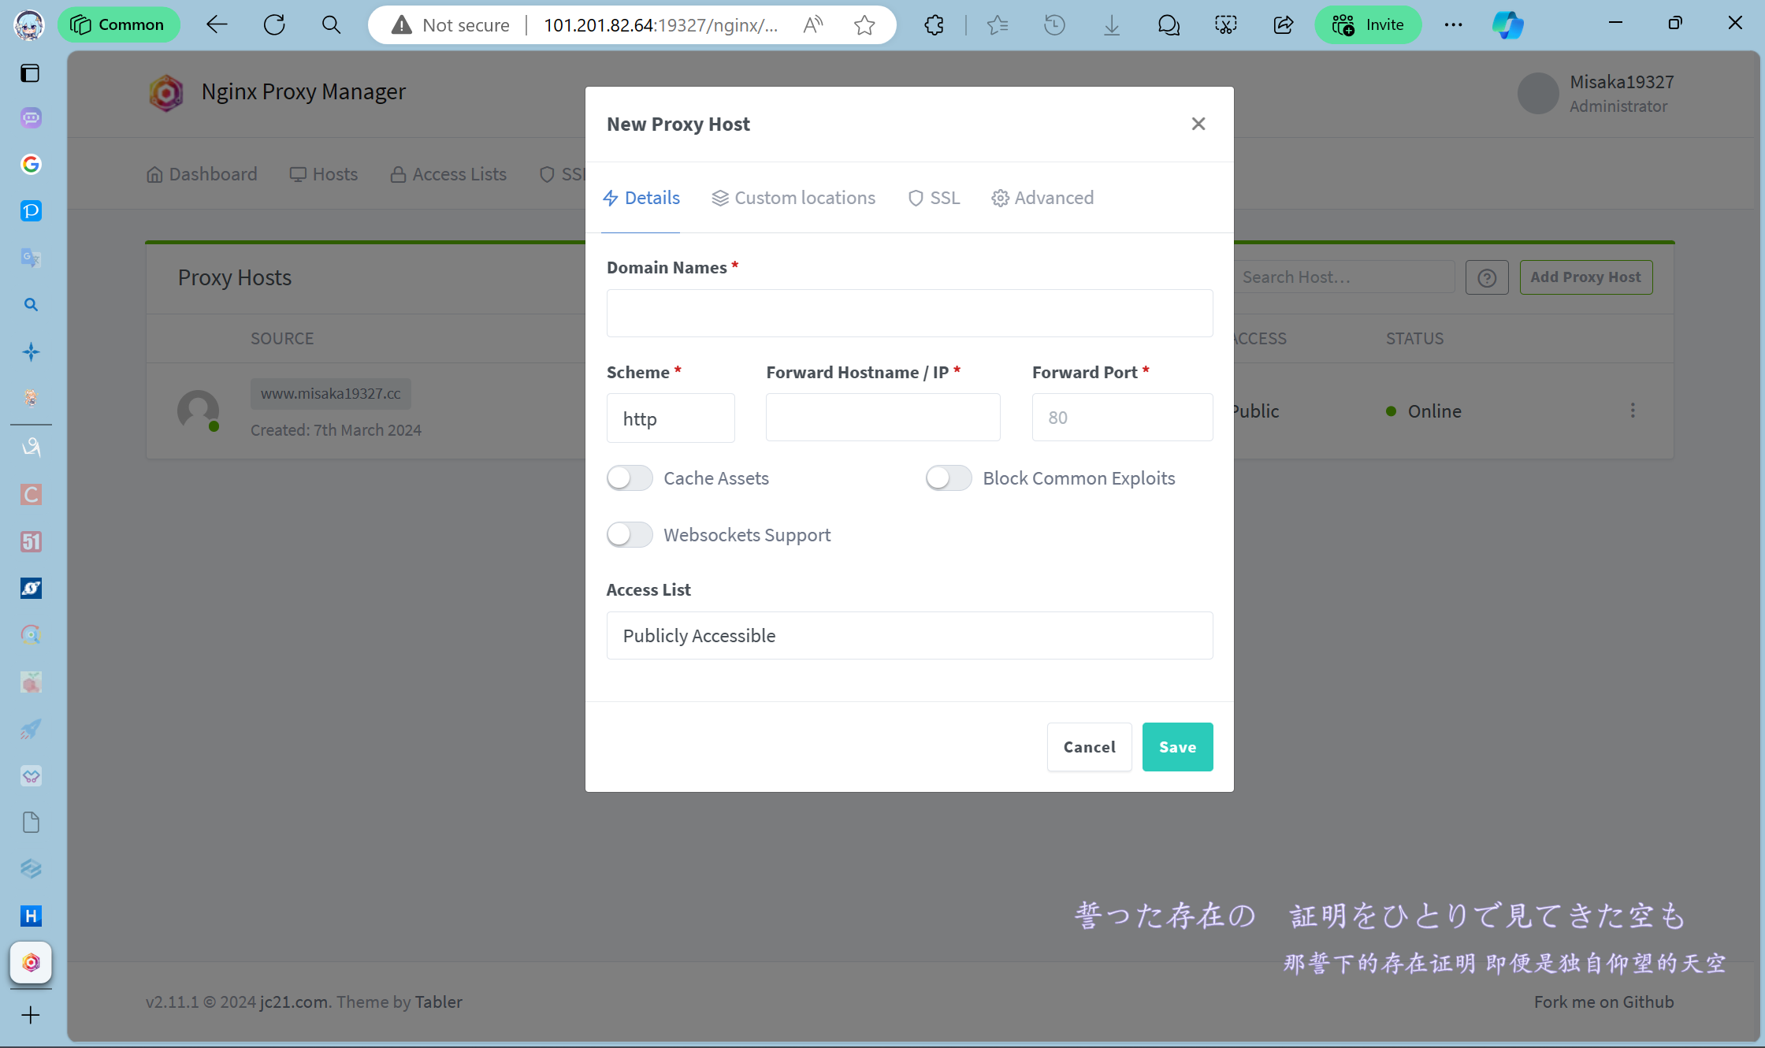The height and width of the screenshot is (1048, 1765).
Task: Open the Scheme dropdown showing http
Action: [x=671, y=418]
